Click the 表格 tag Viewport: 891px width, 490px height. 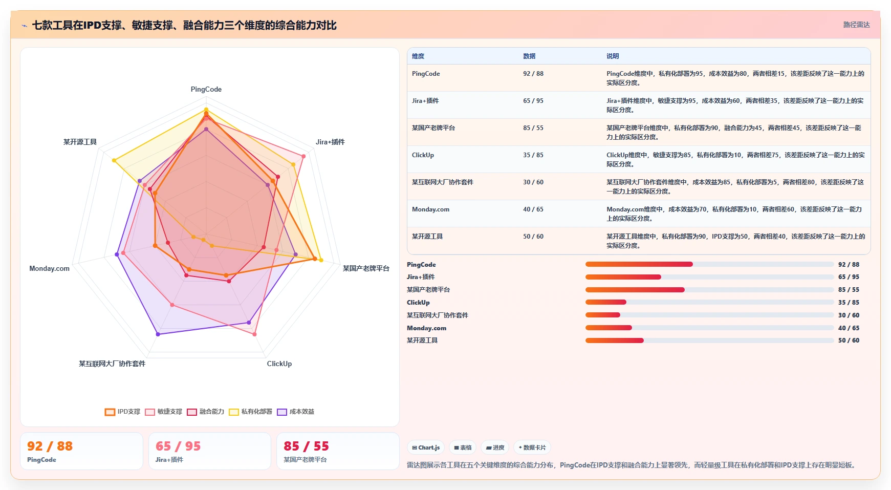(463, 448)
